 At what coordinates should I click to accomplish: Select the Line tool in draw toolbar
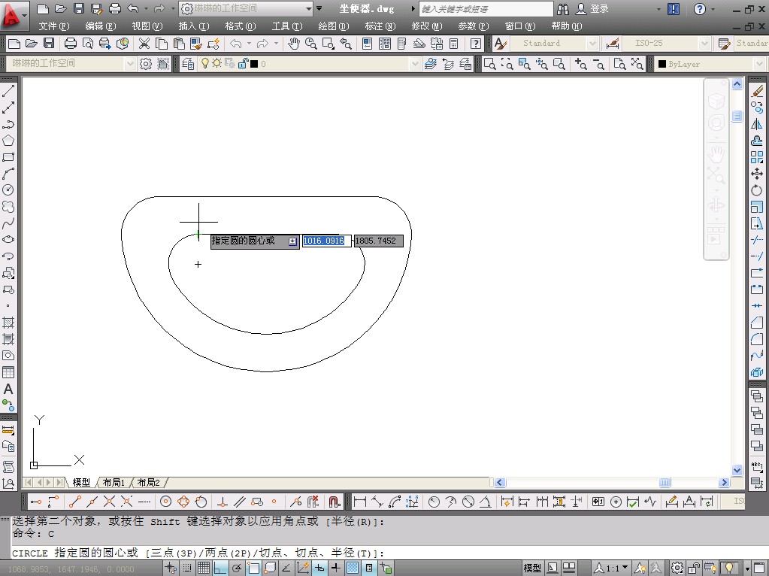click(x=8, y=91)
